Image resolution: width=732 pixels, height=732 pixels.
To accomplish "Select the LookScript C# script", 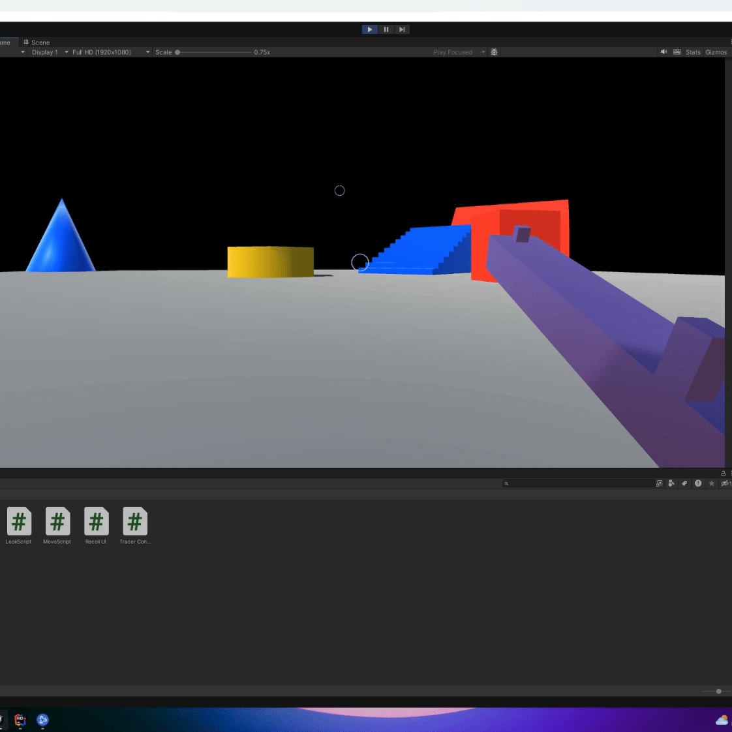I will click(x=18, y=522).
